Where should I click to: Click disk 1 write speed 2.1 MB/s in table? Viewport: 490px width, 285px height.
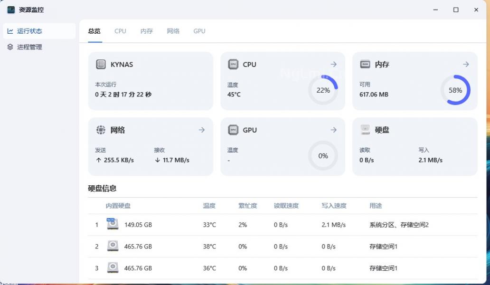334,225
